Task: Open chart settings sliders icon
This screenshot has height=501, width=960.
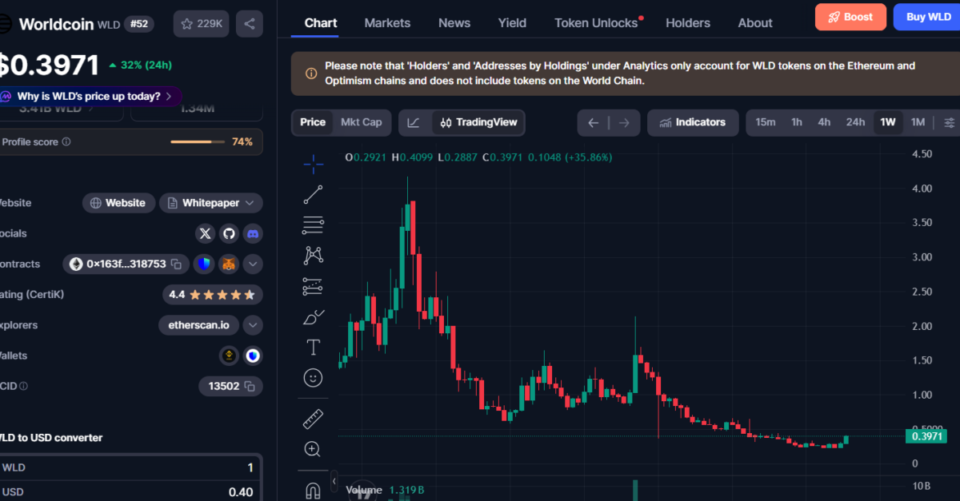Action: [950, 122]
